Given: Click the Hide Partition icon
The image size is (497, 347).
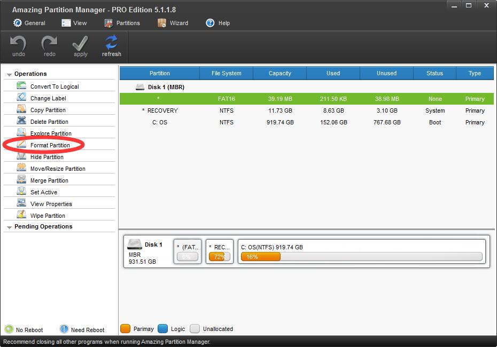Looking at the screenshot, I should coord(21,156).
